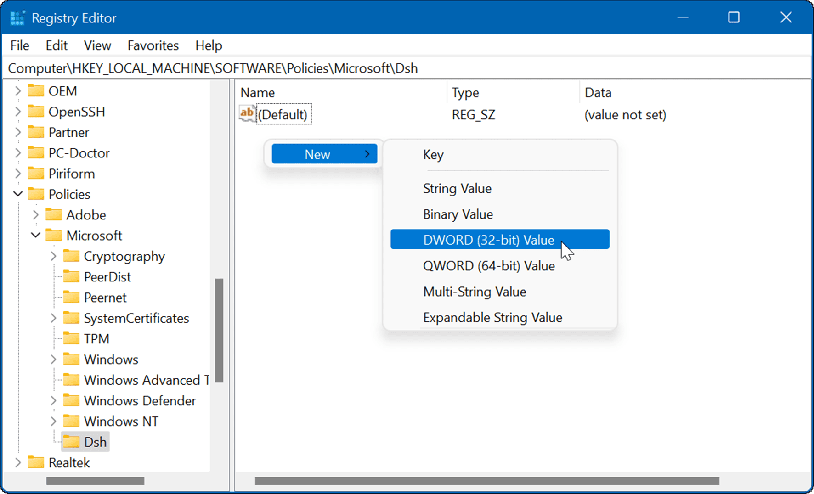Click the TPM folder icon
The height and width of the screenshot is (494, 814).
(73, 338)
